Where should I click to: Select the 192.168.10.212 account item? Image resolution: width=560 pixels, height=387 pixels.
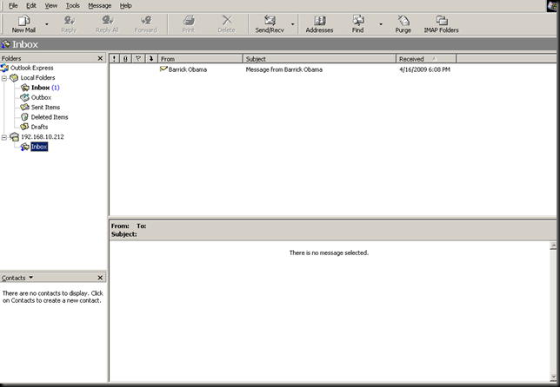[x=42, y=137]
